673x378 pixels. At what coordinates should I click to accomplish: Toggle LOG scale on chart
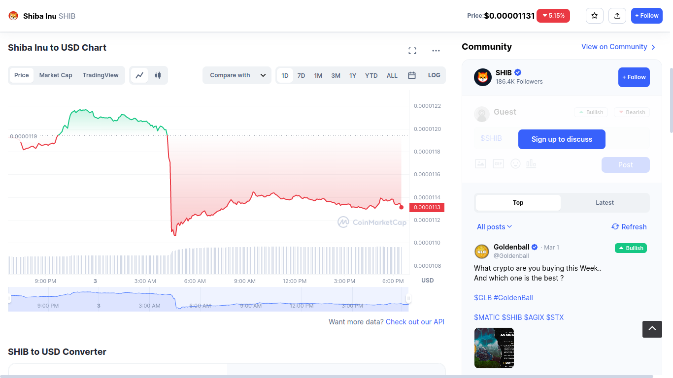pos(434,75)
